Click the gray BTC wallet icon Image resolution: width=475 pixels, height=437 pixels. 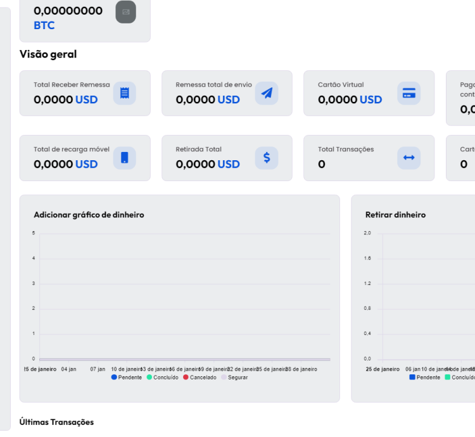pos(125,12)
